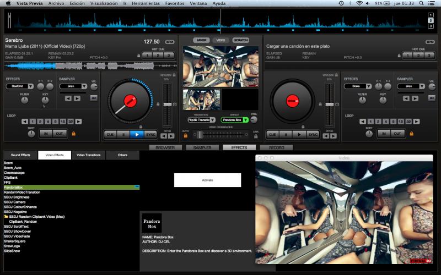Switch center panel to SCRATCH view
The height and width of the screenshot is (275, 441).
point(241,40)
